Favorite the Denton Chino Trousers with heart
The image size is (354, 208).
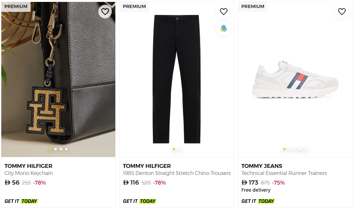[224, 12]
